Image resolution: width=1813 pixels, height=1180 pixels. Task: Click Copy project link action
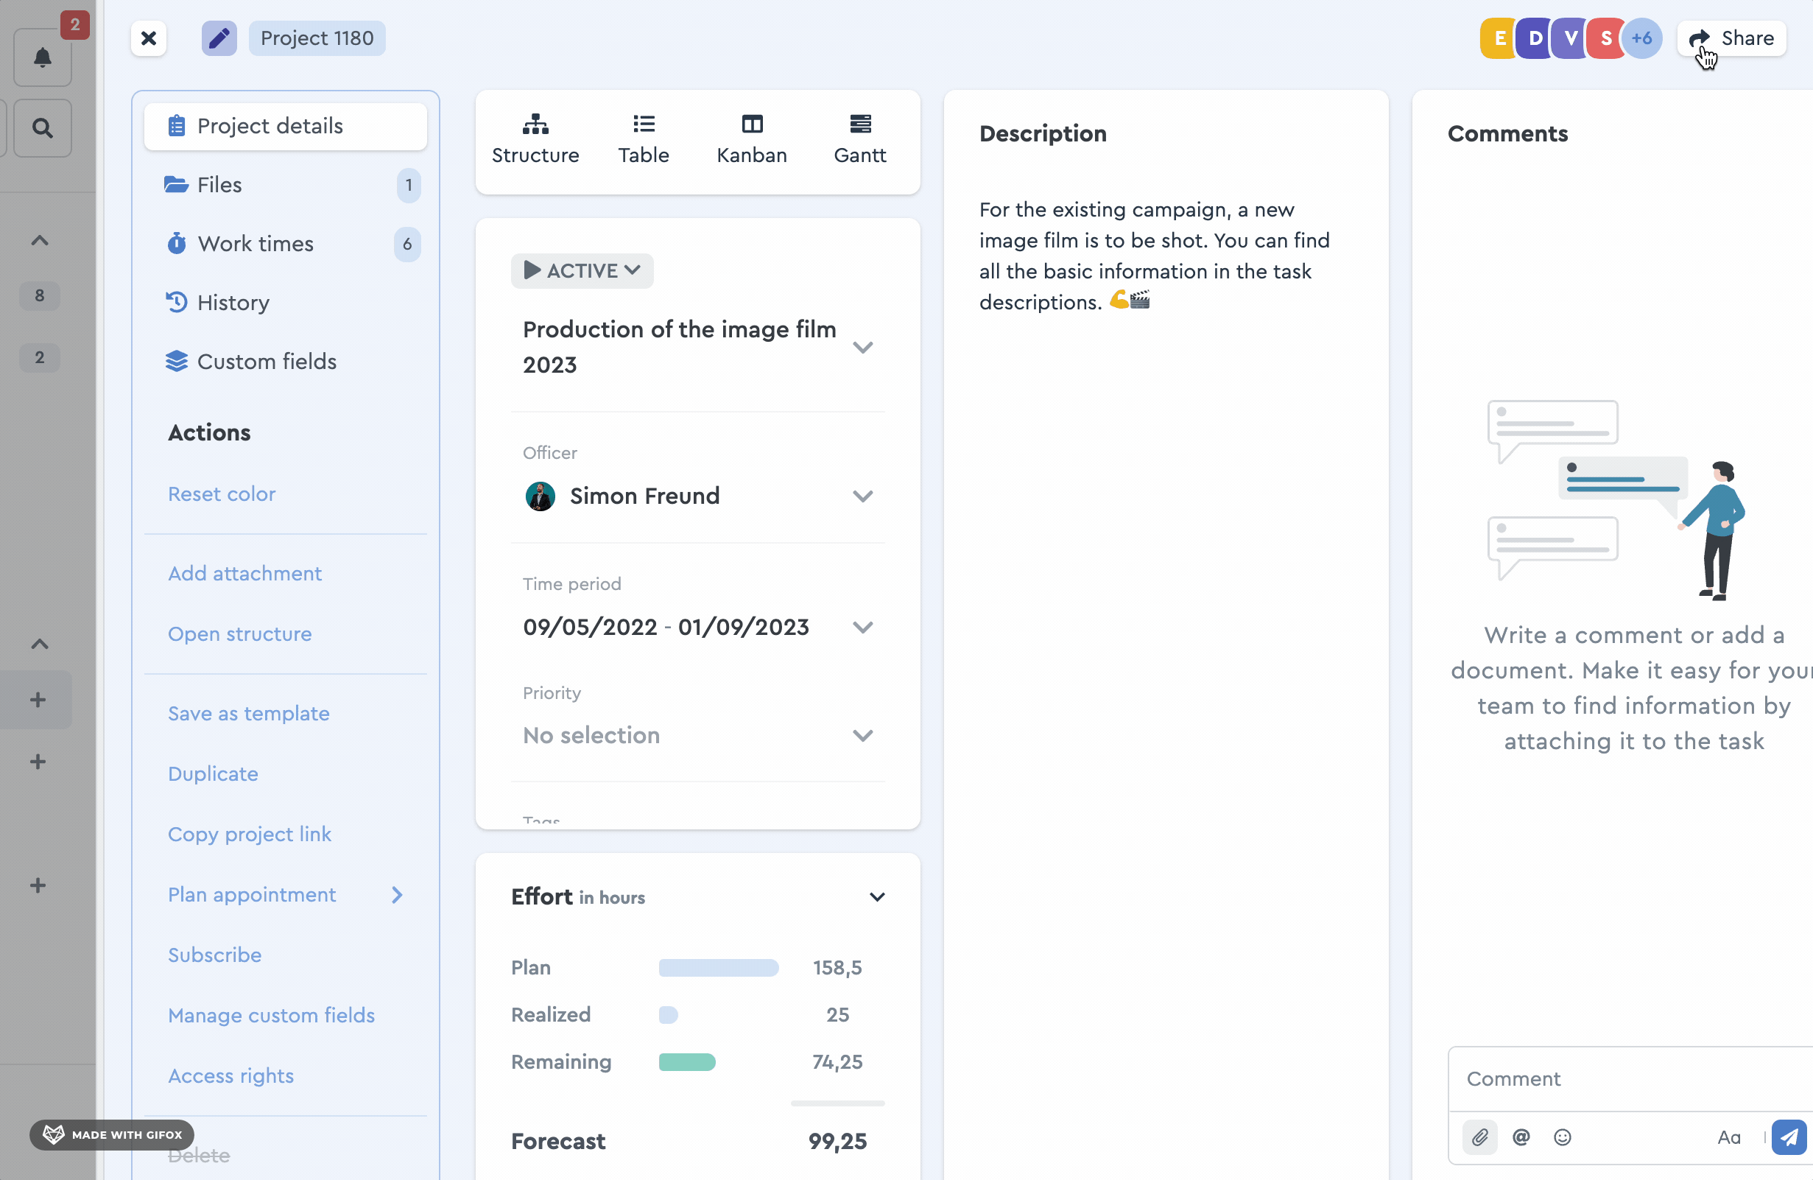[249, 834]
